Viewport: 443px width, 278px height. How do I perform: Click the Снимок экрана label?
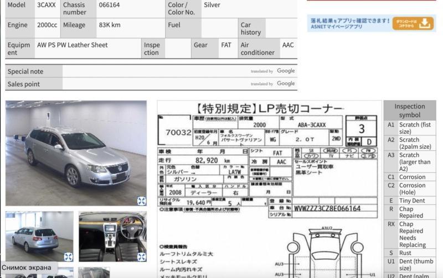27,267
